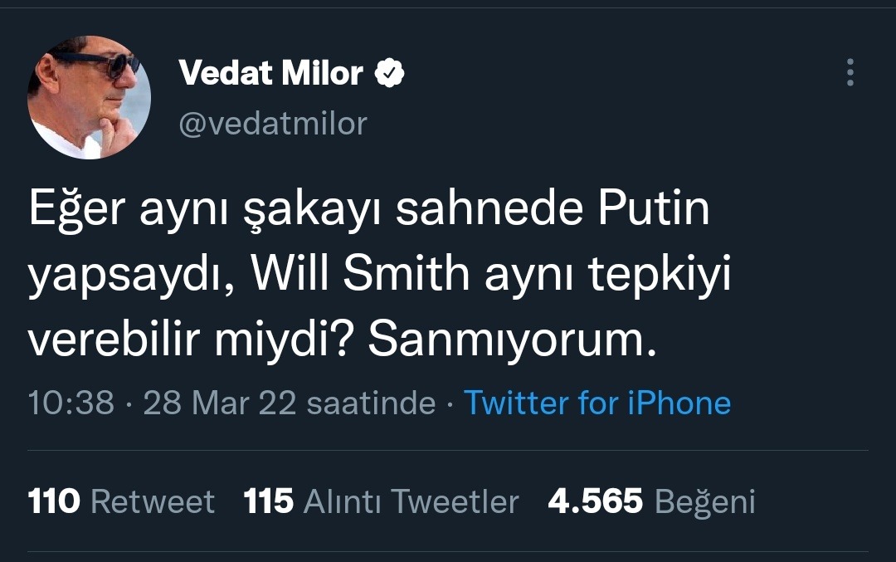Click the 110 retweet count number
This screenshot has height=562, width=896.
pyautogui.click(x=54, y=501)
